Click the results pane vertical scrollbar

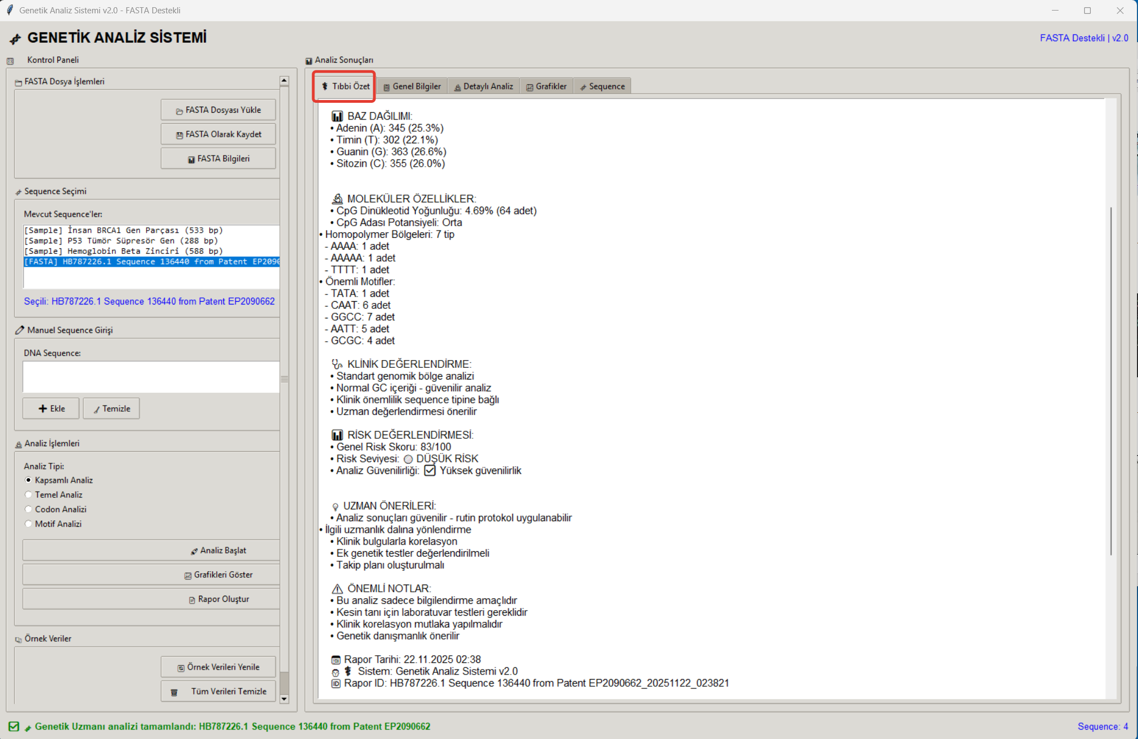pyautogui.click(x=1110, y=381)
